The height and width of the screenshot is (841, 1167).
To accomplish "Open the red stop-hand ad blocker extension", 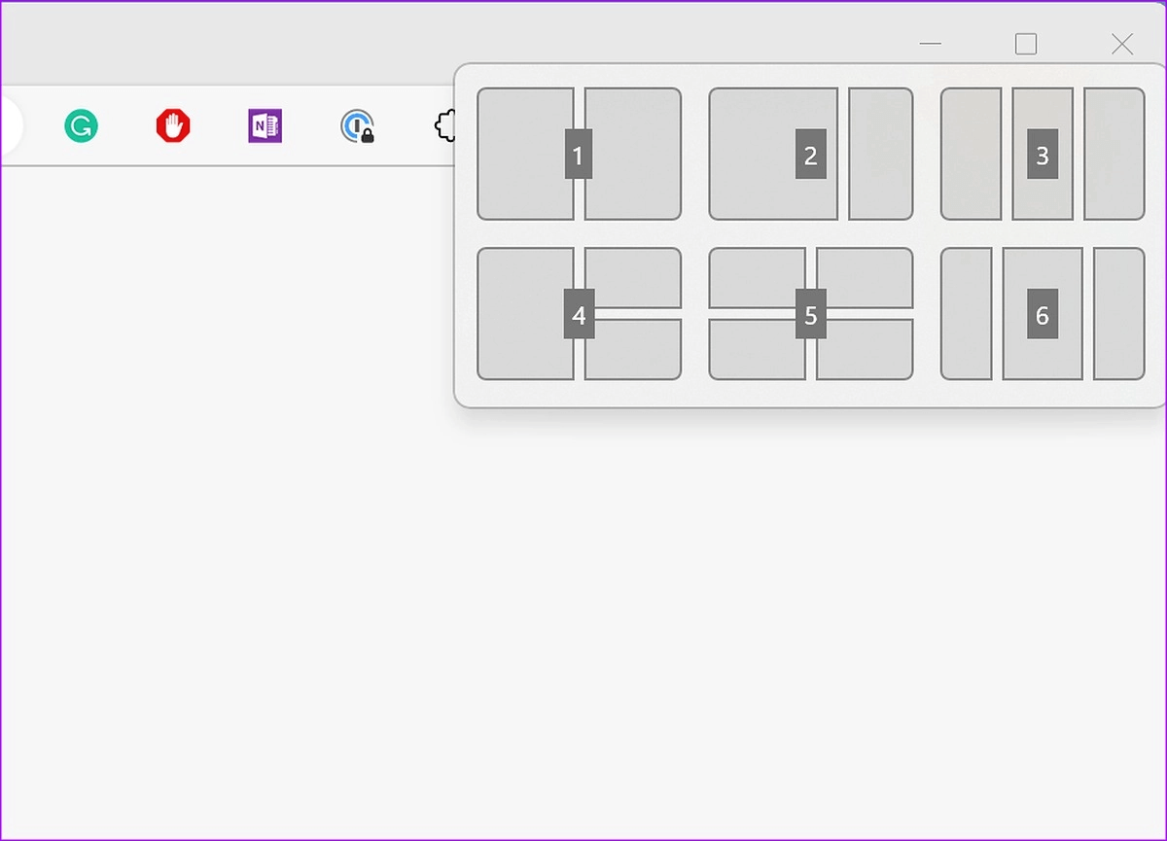I will (173, 126).
